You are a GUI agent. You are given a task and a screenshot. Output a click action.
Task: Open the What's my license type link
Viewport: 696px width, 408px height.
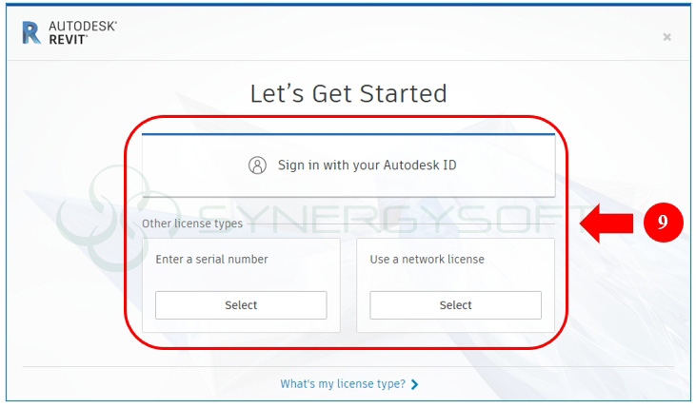pos(342,384)
